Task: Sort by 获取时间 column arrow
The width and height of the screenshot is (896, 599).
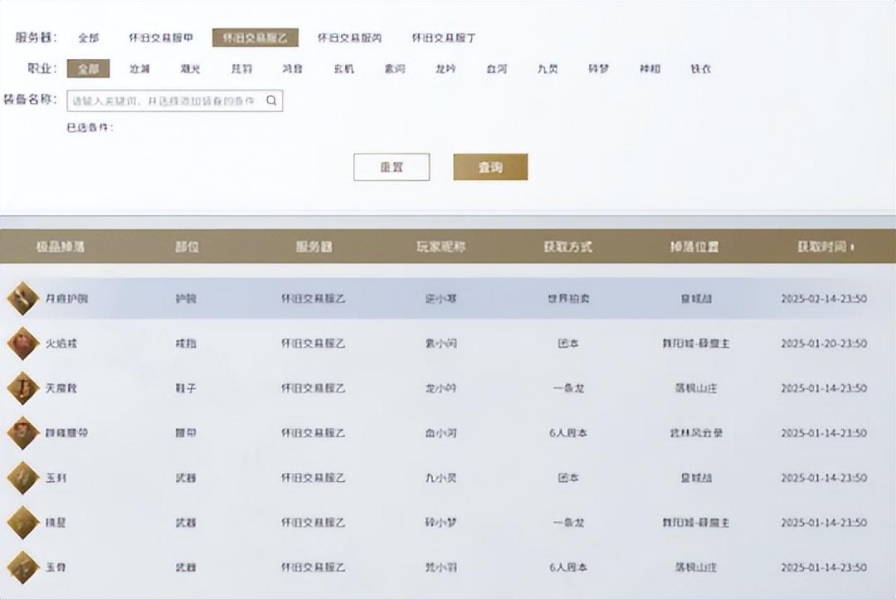Action: pyautogui.click(x=853, y=247)
